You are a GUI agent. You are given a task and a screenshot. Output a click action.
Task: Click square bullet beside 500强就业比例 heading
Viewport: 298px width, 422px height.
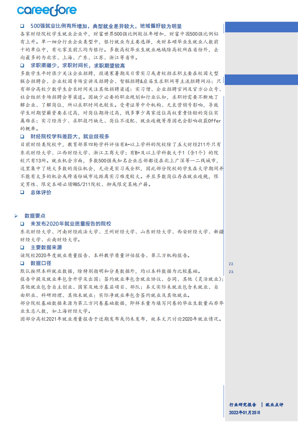(x=22, y=26)
